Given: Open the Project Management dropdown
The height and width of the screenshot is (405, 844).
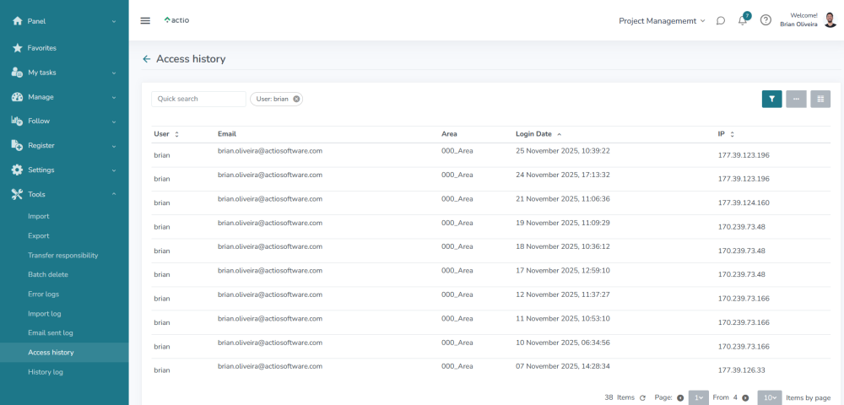Looking at the screenshot, I should 662,21.
